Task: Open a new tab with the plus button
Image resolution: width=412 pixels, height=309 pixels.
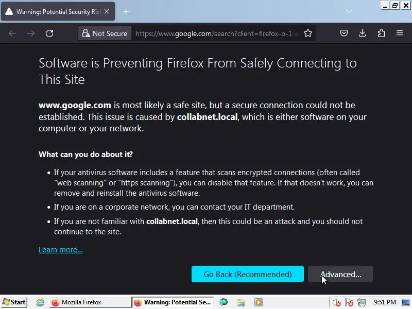Action: (x=126, y=11)
